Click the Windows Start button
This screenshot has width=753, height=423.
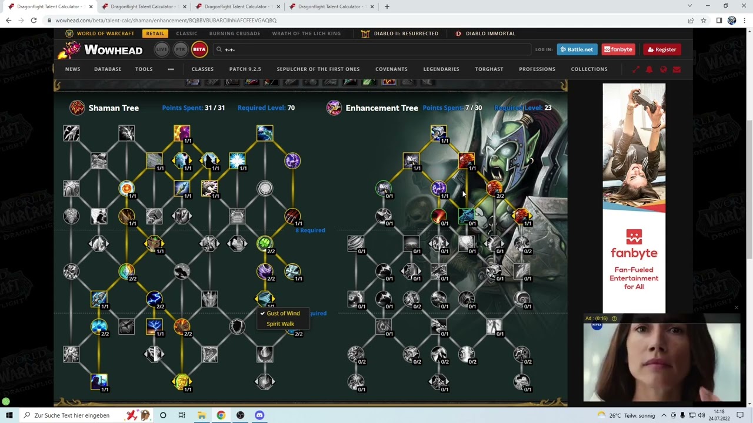pyautogui.click(x=9, y=415)
